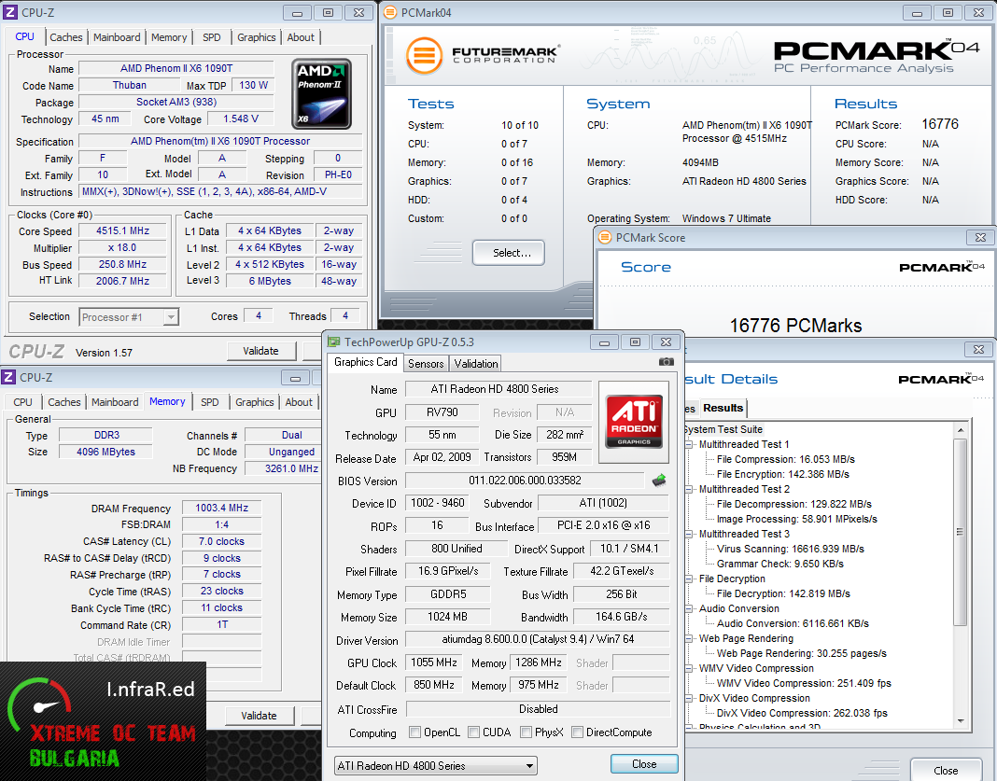Enable the OpenCL checkbox
The height and width of the screenshot is (781, 997).
click(415, 732)
